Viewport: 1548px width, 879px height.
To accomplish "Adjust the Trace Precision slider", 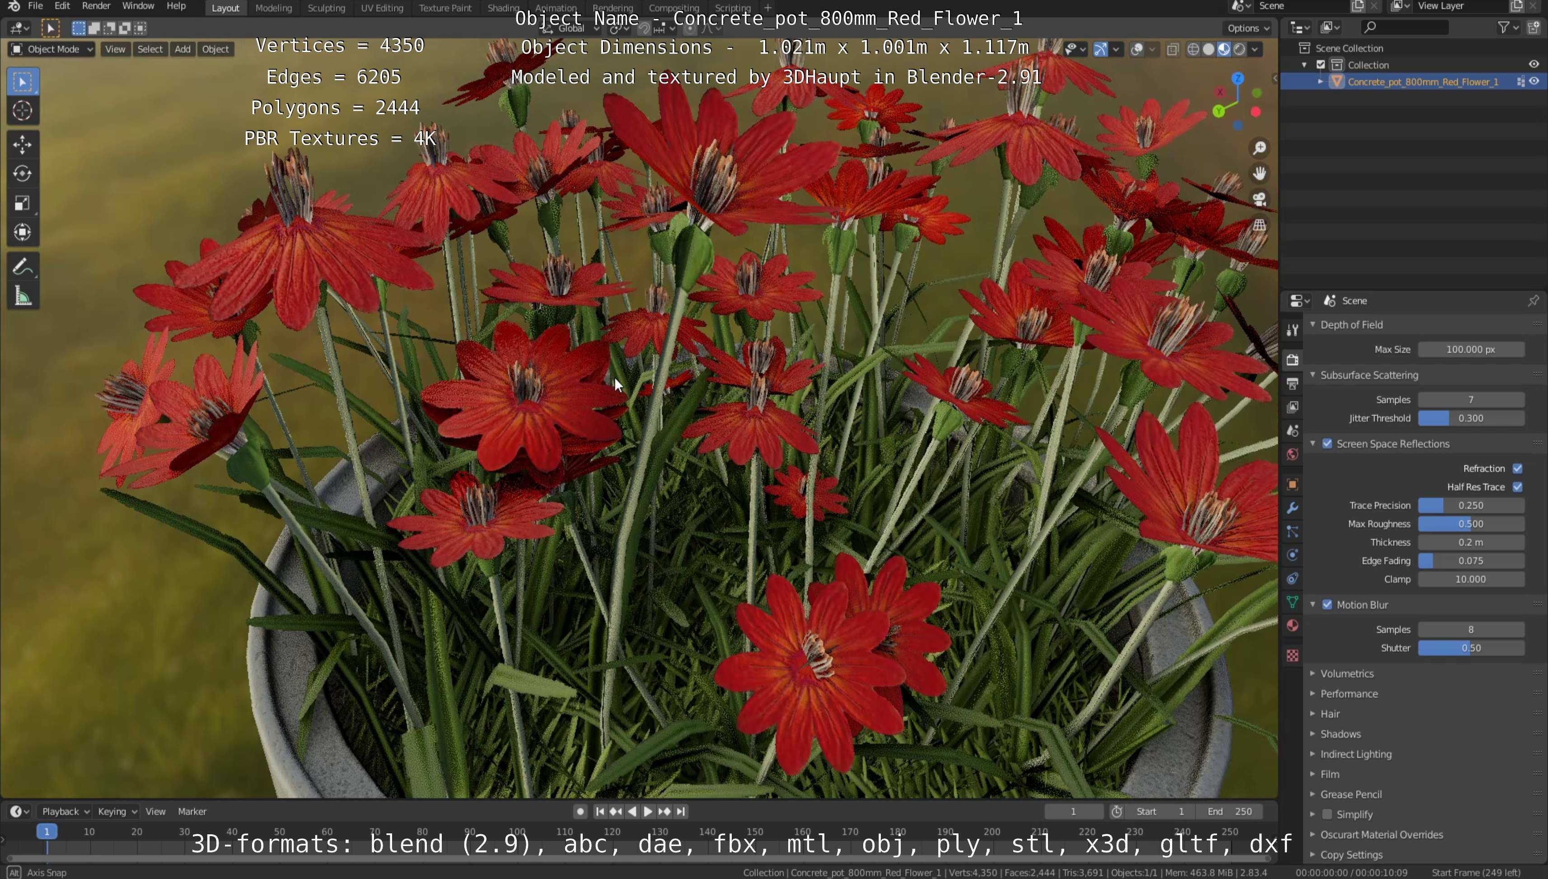I will click(1471, 505).
